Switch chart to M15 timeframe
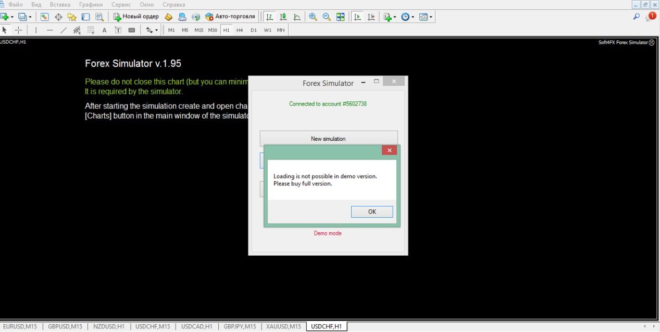The height and width of the screenshot is (332, 660). point(199,30)
